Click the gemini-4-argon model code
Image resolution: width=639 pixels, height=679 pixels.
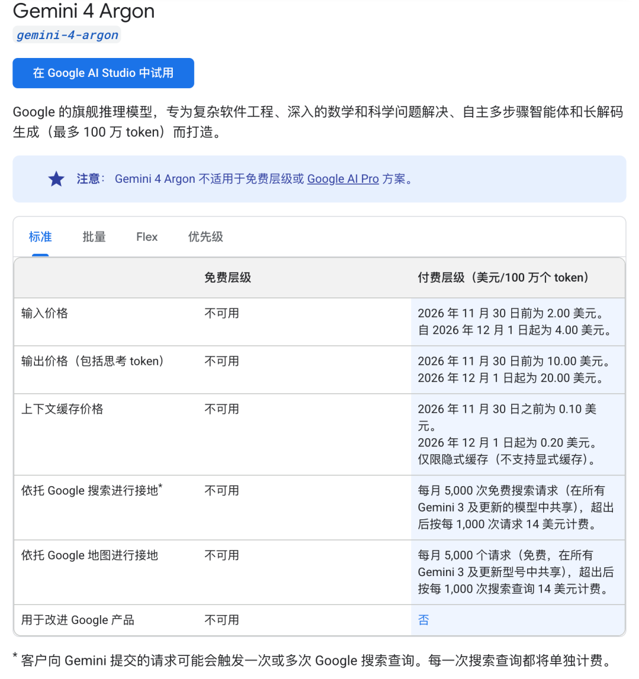[x=67, y=35]
